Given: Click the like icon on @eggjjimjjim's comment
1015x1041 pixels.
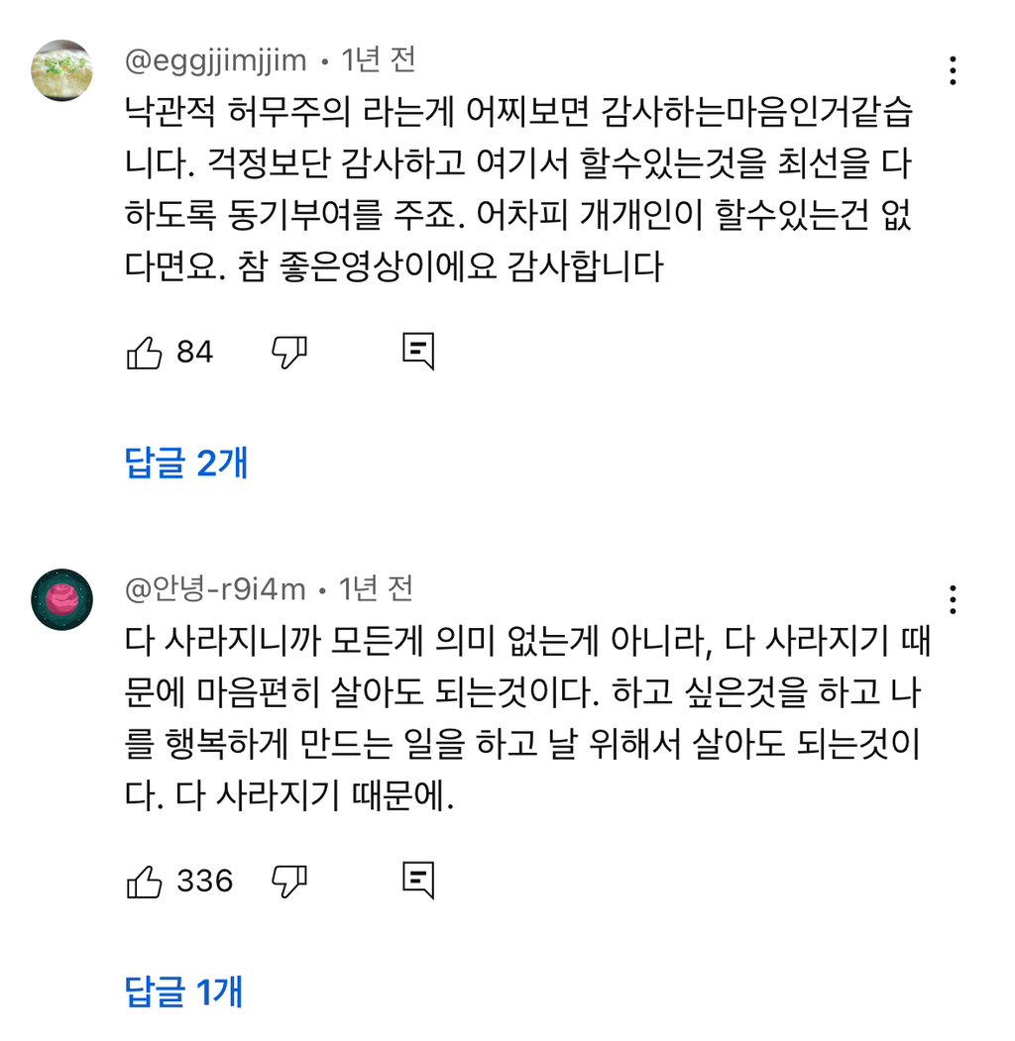Looking at the screenshot, I should coord(147,351).
